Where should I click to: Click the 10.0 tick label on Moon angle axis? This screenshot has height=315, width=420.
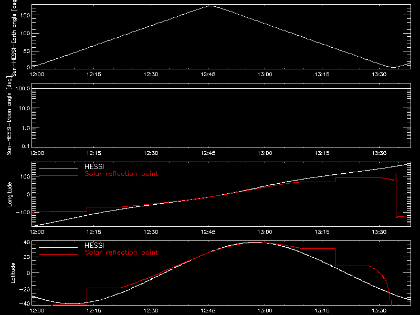point(24,108)
